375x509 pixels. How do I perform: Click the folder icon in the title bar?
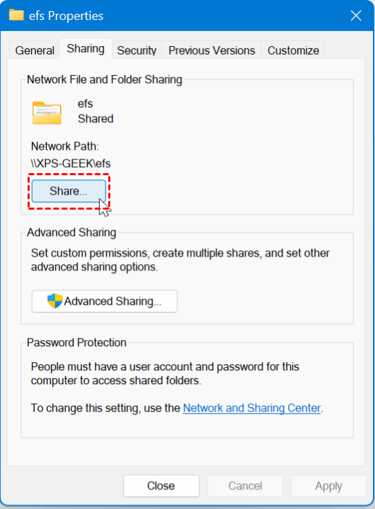[x=17, y=15]
